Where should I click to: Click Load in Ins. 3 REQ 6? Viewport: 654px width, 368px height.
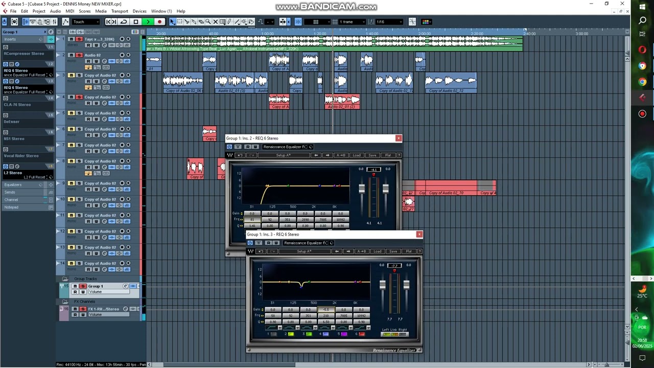pos(378,251)
